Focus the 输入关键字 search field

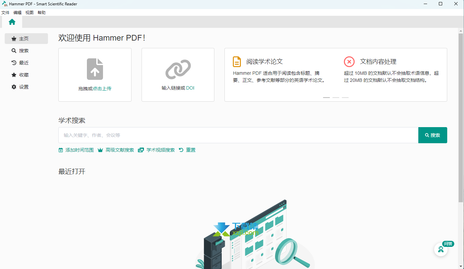(238, 135)
